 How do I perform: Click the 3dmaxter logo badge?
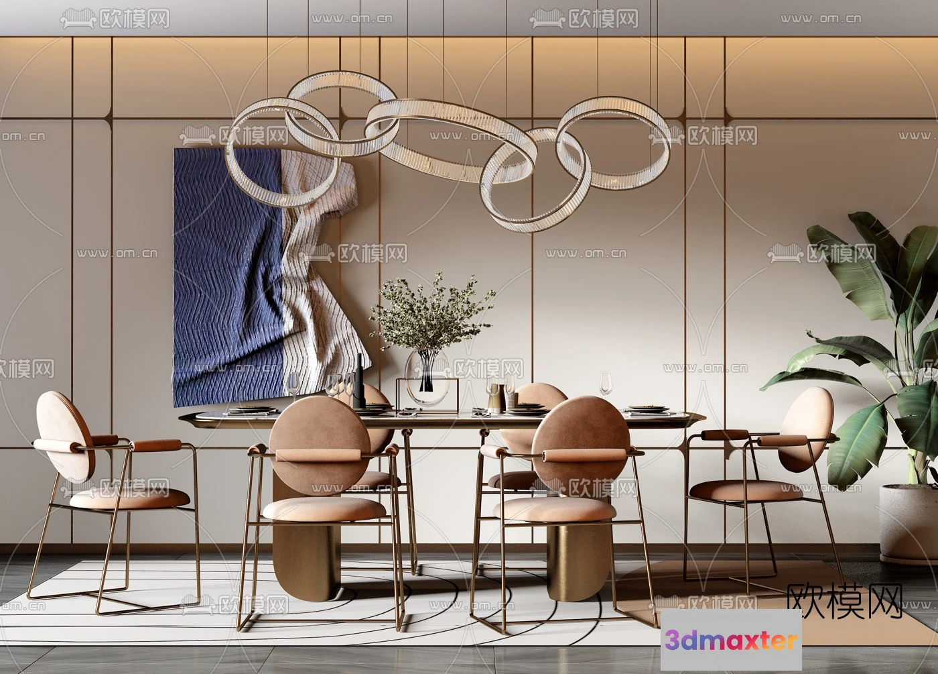point(731,640)
